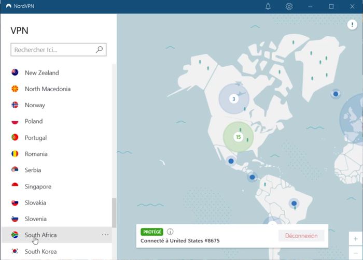Connect to South Korea from the list

click(x=57, y=251)
